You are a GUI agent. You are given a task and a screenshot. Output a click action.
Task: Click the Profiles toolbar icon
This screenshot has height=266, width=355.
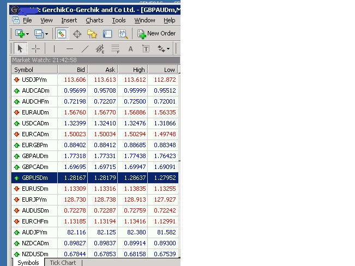pos(39,34)
